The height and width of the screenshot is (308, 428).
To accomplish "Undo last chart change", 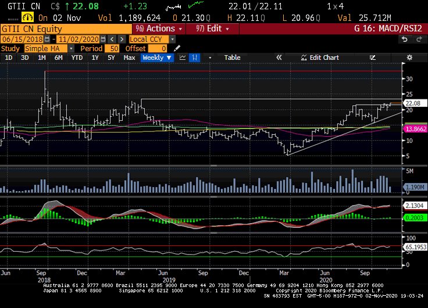I will [x=405, y=40].
